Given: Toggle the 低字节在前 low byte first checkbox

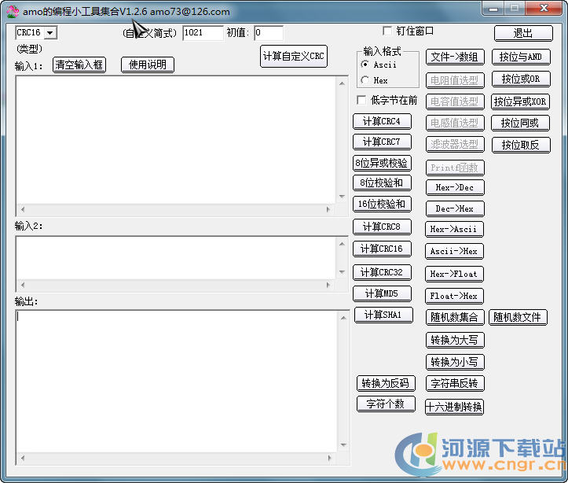Looking at the screenshot, I should (361, 100).
